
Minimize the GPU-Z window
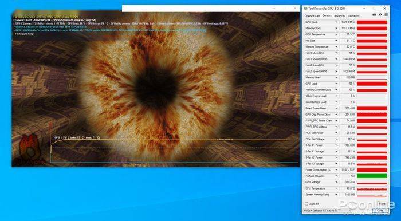[365, 9]
